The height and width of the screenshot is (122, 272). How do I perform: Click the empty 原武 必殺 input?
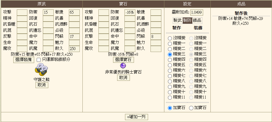[74, 31]
